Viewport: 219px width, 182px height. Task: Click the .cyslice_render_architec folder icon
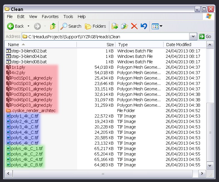point(8,111)
